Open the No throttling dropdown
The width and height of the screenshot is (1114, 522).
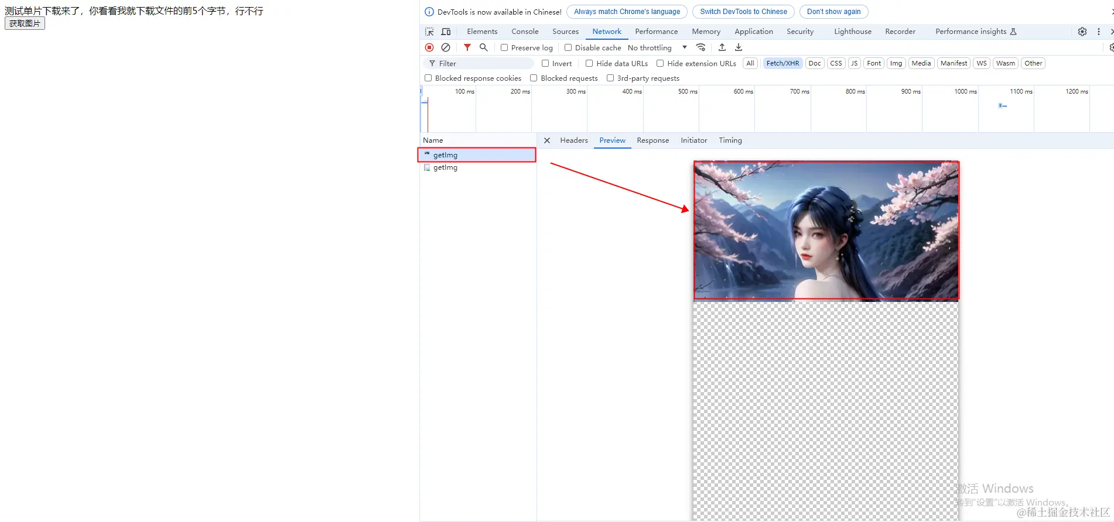click(x=657, y=47)
